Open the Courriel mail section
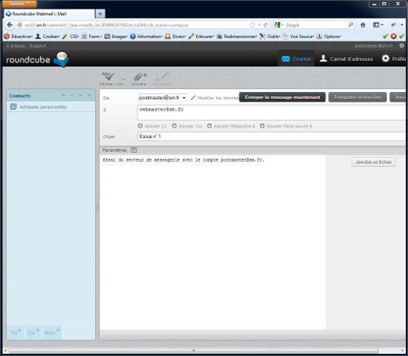Image resolution: width=408 pixels, height=356 pixels. [x=296, y=59]
